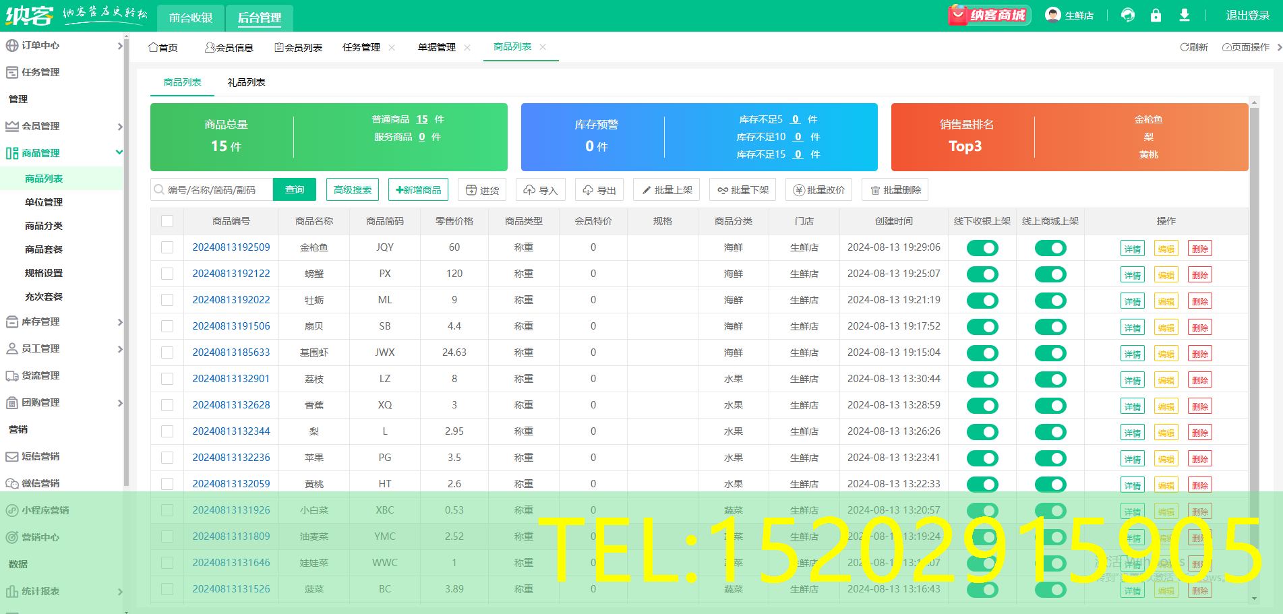Turn off online mall listing for 螃蟹

tap(1051, 274)
